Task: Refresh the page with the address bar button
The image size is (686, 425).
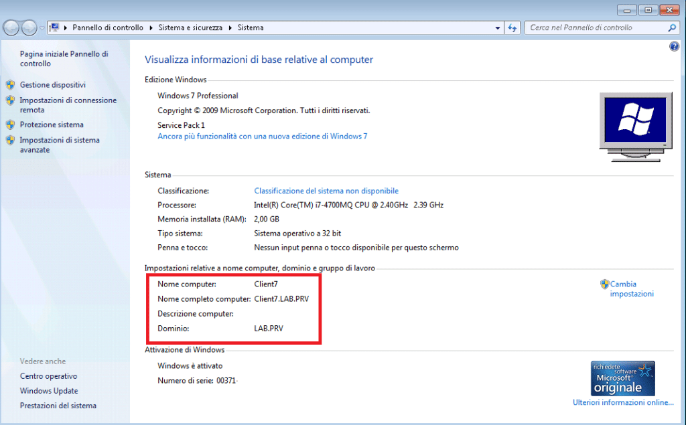Action: (x=512, y=28)
